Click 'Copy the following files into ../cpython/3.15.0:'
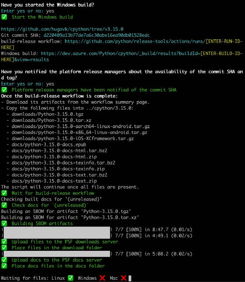This screenshot has height=282, width=245. (70, 108)
